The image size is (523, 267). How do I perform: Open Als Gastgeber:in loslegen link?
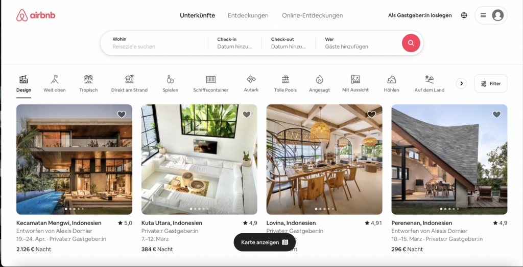click(x=420, y=15)
